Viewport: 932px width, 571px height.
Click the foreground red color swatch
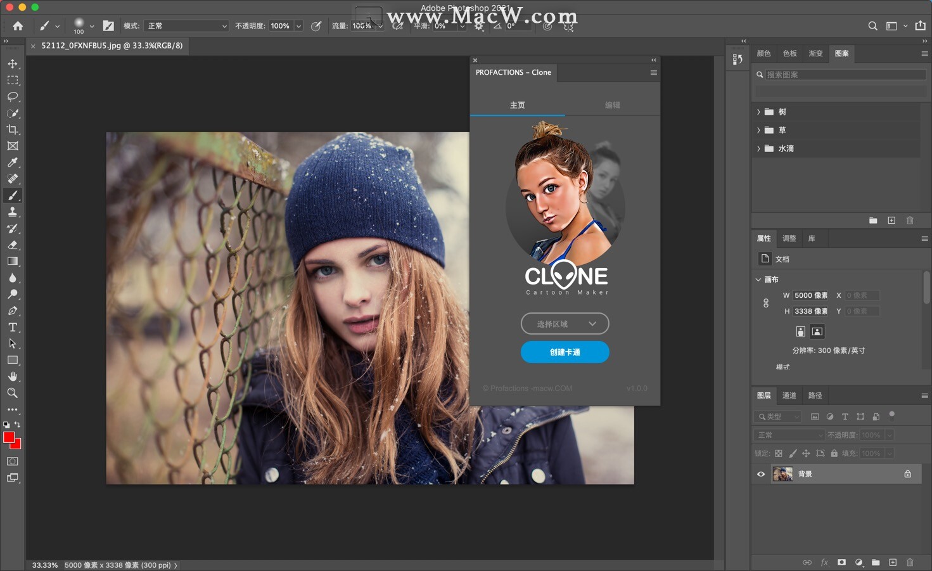(9, 437)
